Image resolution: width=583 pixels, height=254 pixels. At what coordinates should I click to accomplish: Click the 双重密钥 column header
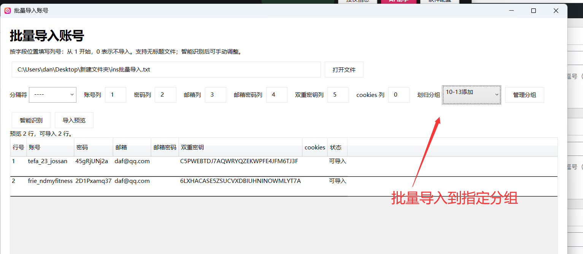pos(240,147)
